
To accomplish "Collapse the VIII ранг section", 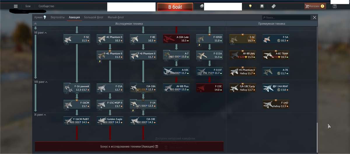I will pyautogui.click(x=41, y=82).
